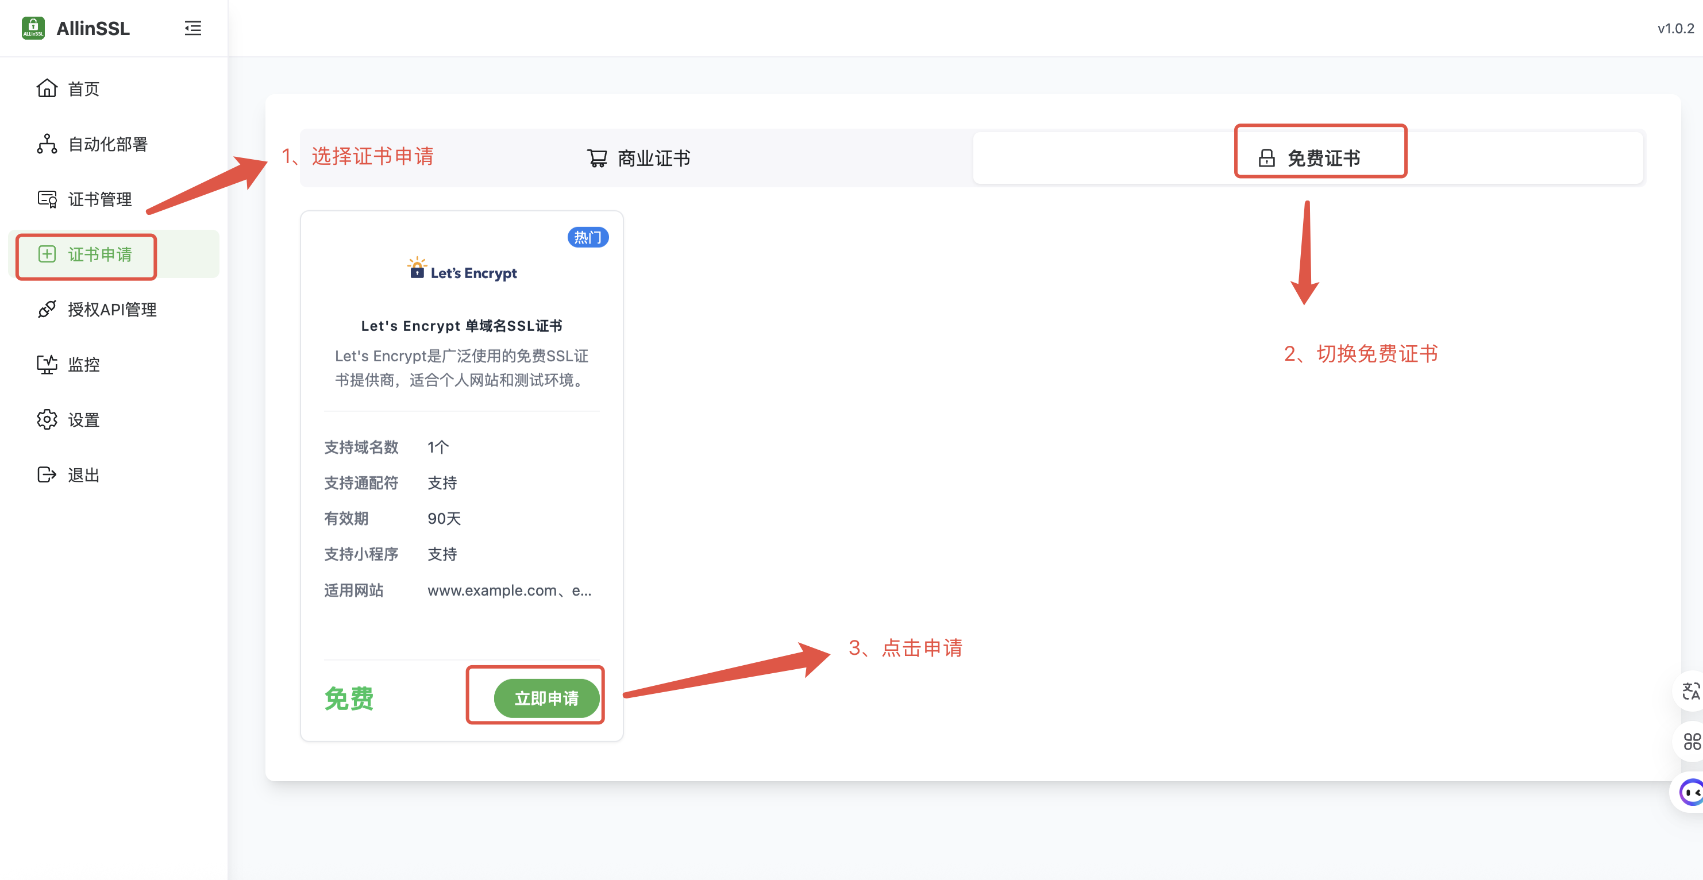Switch to the 商业证书 tab

639,159
